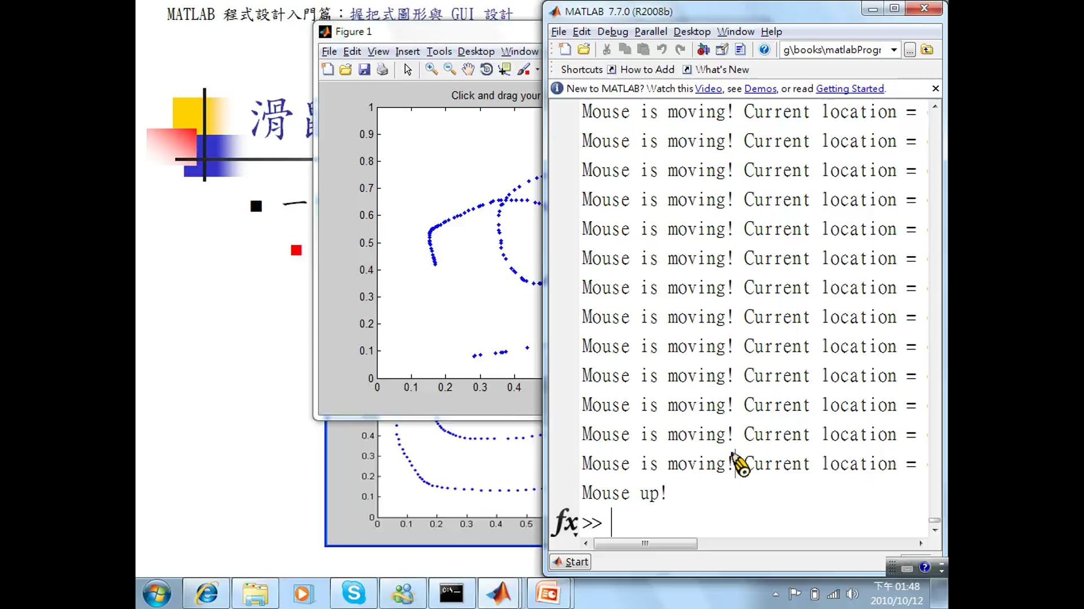This screenshot has width=1084, height=609.
Task: Toggle the Zoom Out tool in Figure 1
Action: [x=450, y=69]
